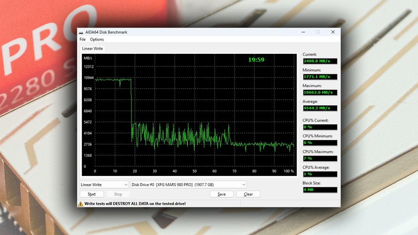The image size is (418, 235).
Task: Open the File menu
Action: [x=82, y=40]
